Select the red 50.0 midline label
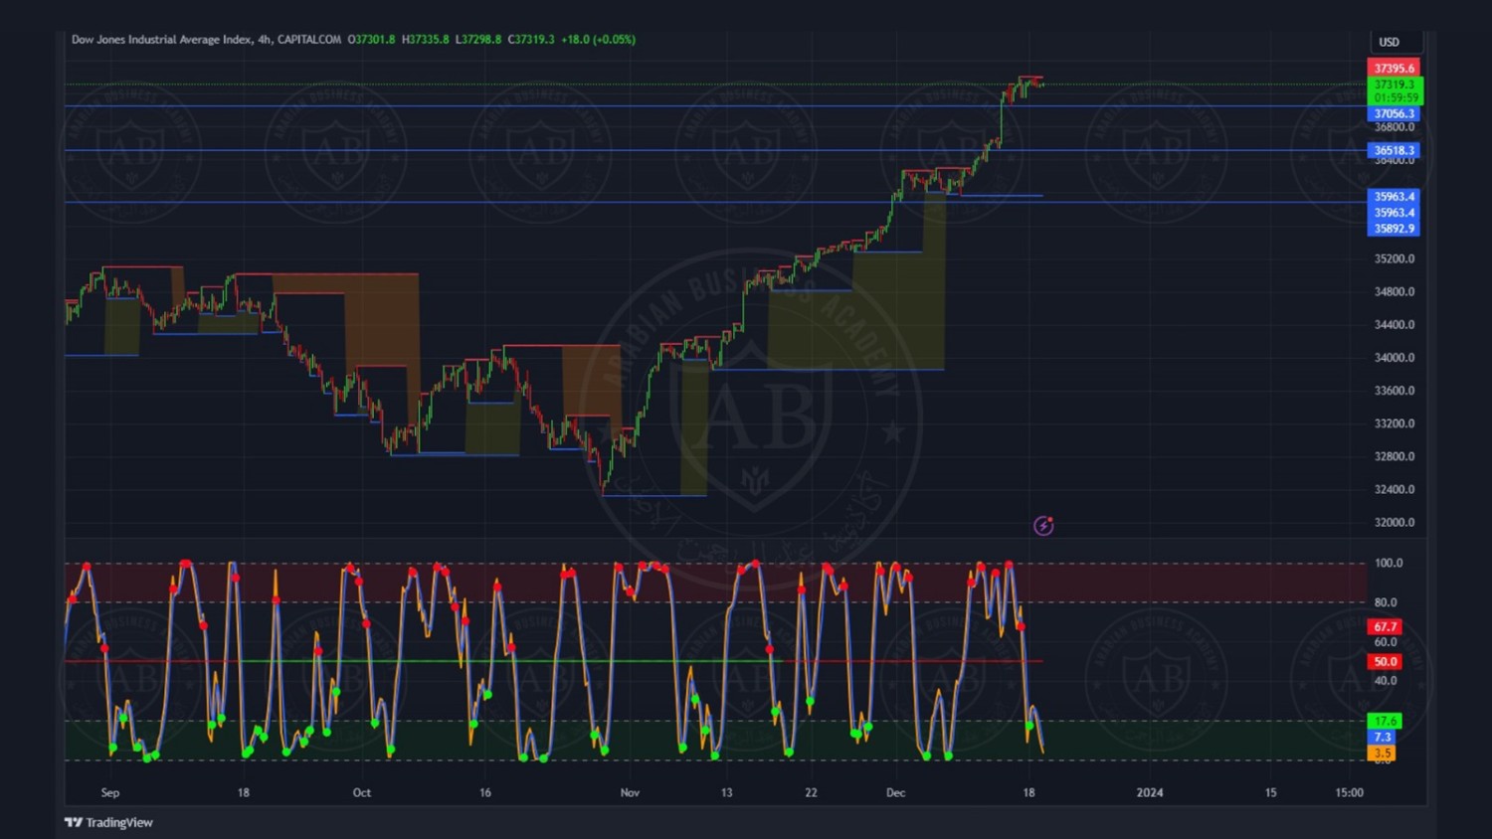Viewport: 1492px width, 839px height. [x=1385, y=662]
